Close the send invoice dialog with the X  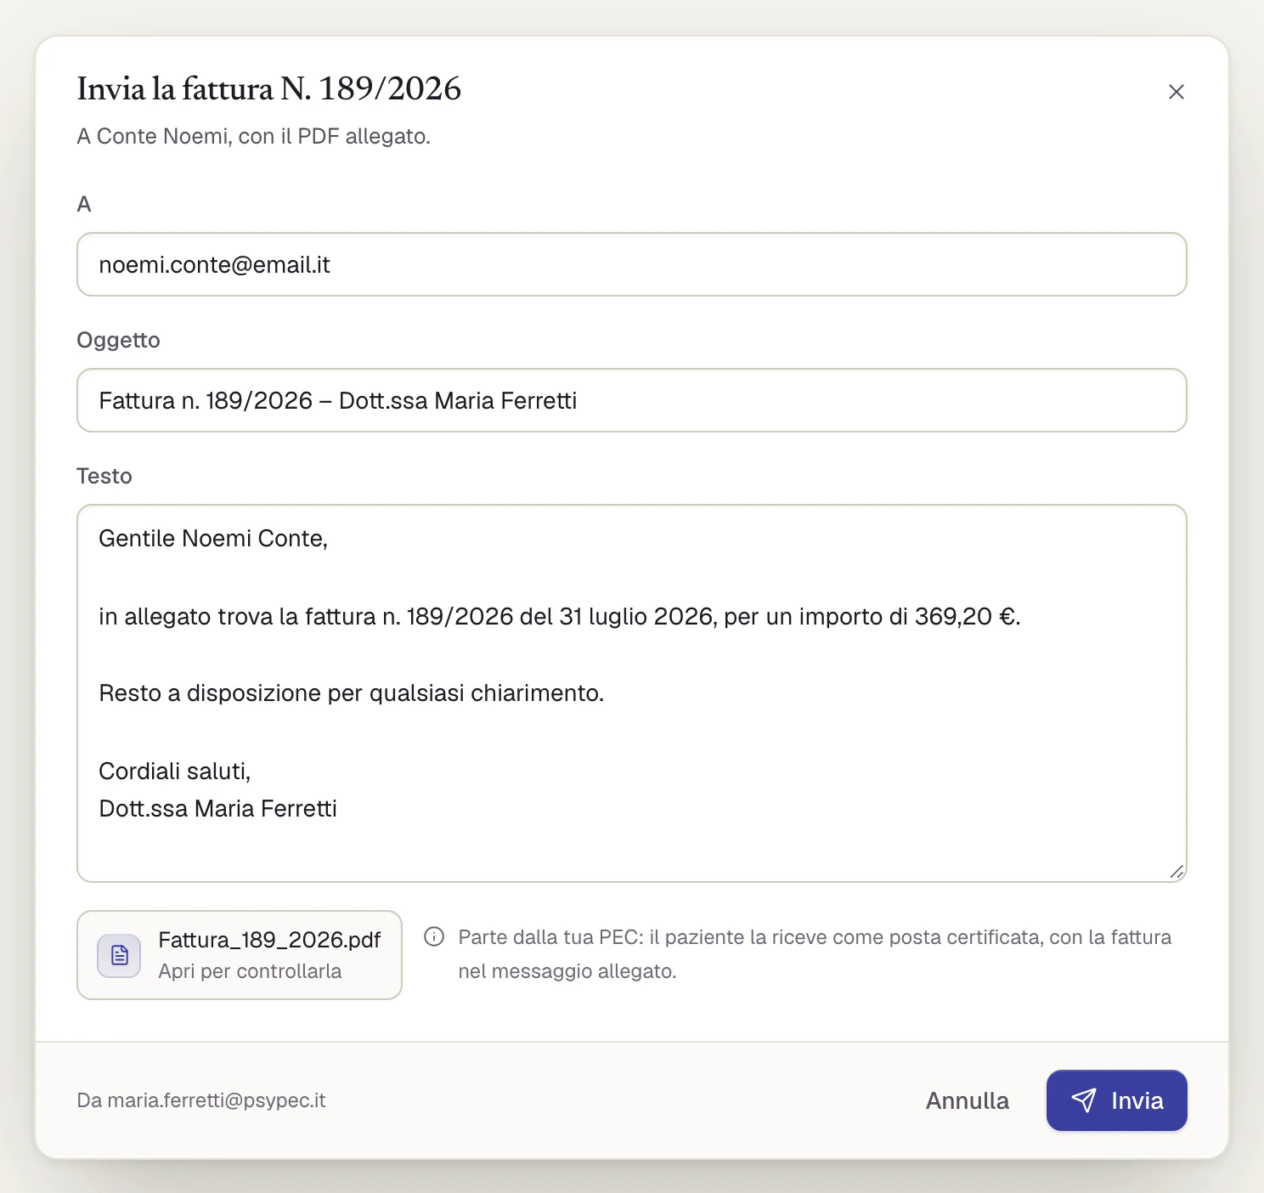coord(1176,92)
